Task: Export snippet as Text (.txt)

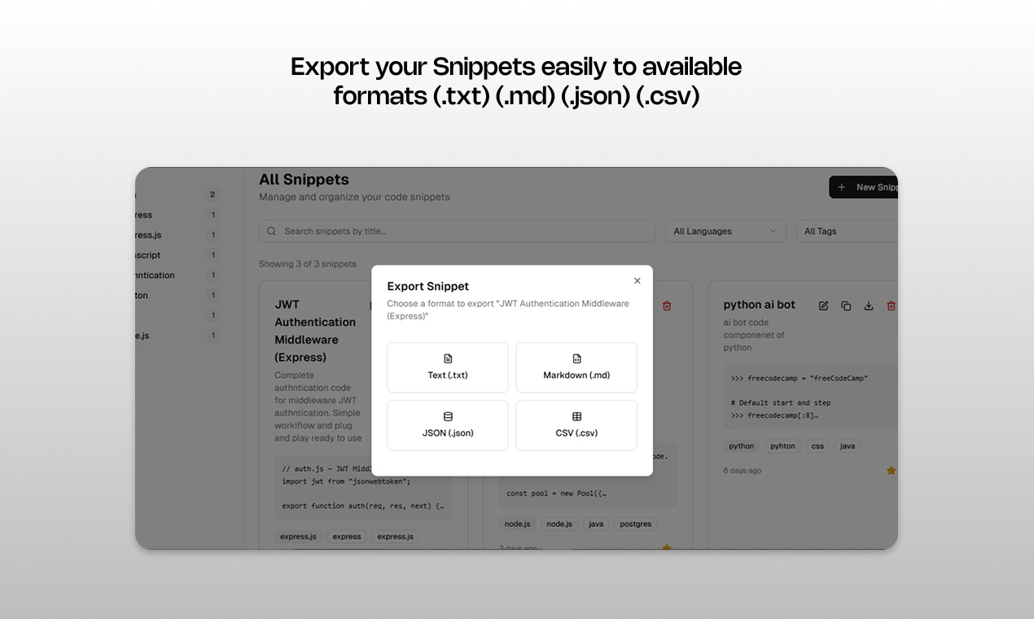Action: click(x=448, y=367)
